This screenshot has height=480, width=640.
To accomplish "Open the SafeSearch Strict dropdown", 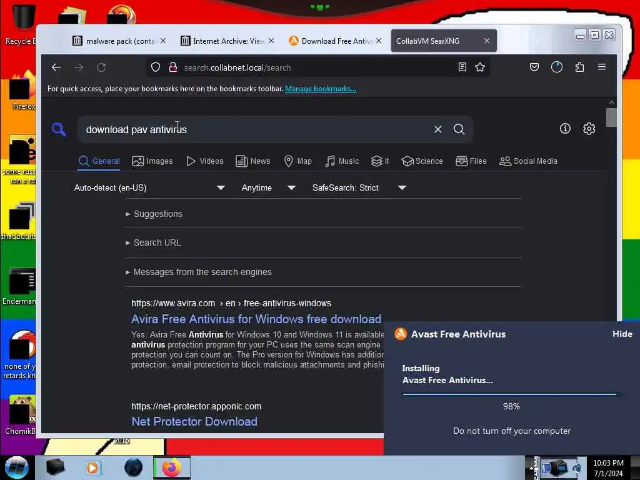I will coord(359,187).
